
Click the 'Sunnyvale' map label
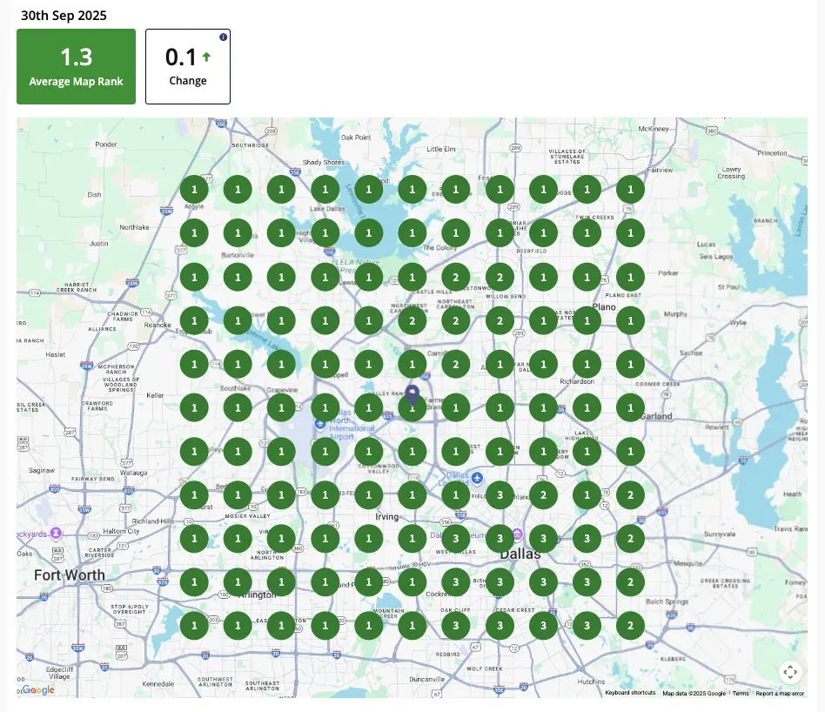coord(719,534)
